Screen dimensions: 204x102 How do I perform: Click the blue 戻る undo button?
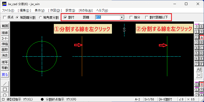point(5,75)
